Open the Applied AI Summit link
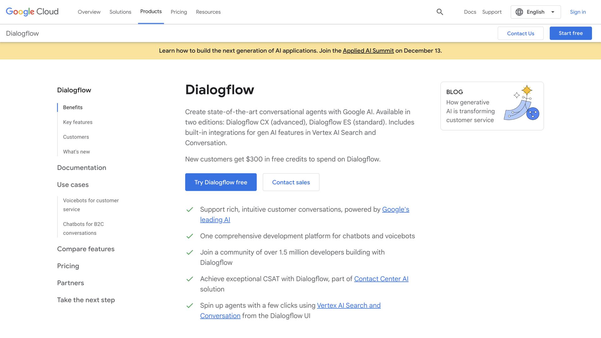This screenshot has width=601, height=338. (368, 51)
